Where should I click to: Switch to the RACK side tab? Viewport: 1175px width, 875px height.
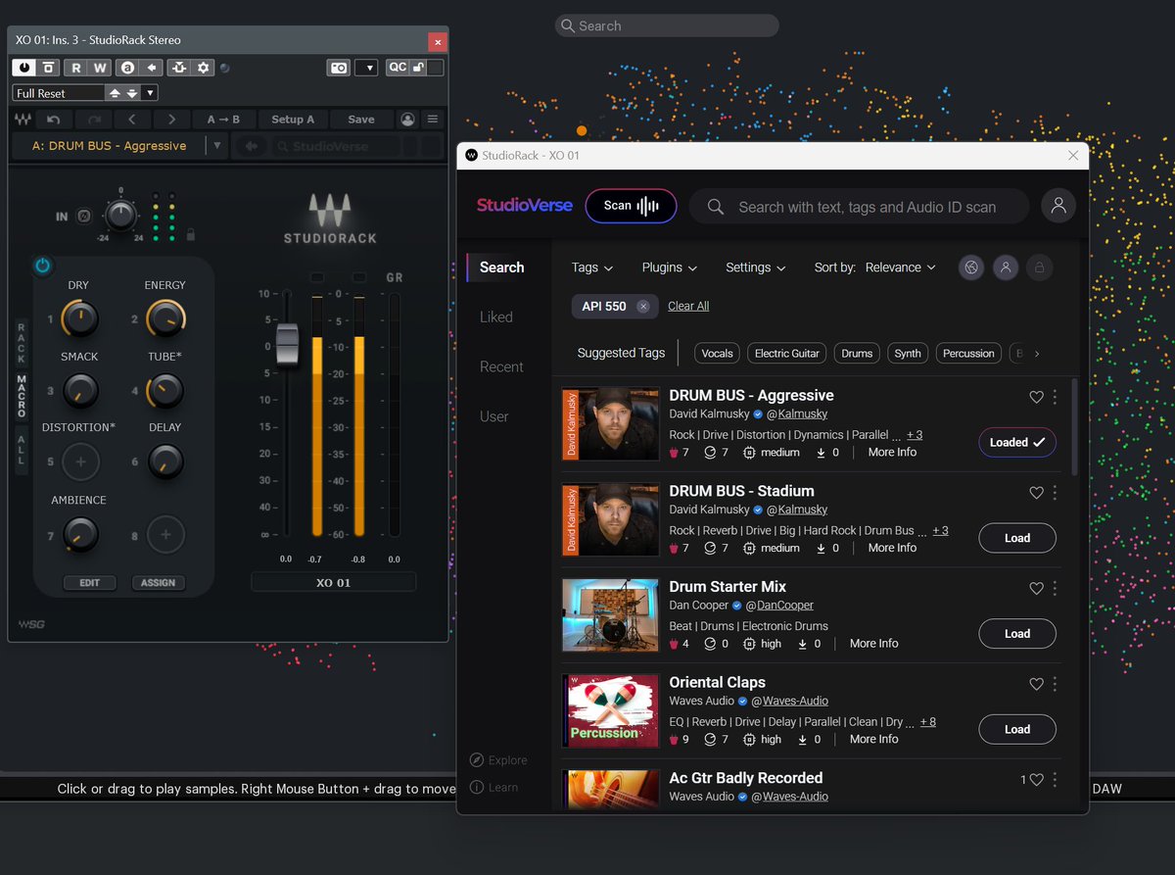(x=22, y=342)
